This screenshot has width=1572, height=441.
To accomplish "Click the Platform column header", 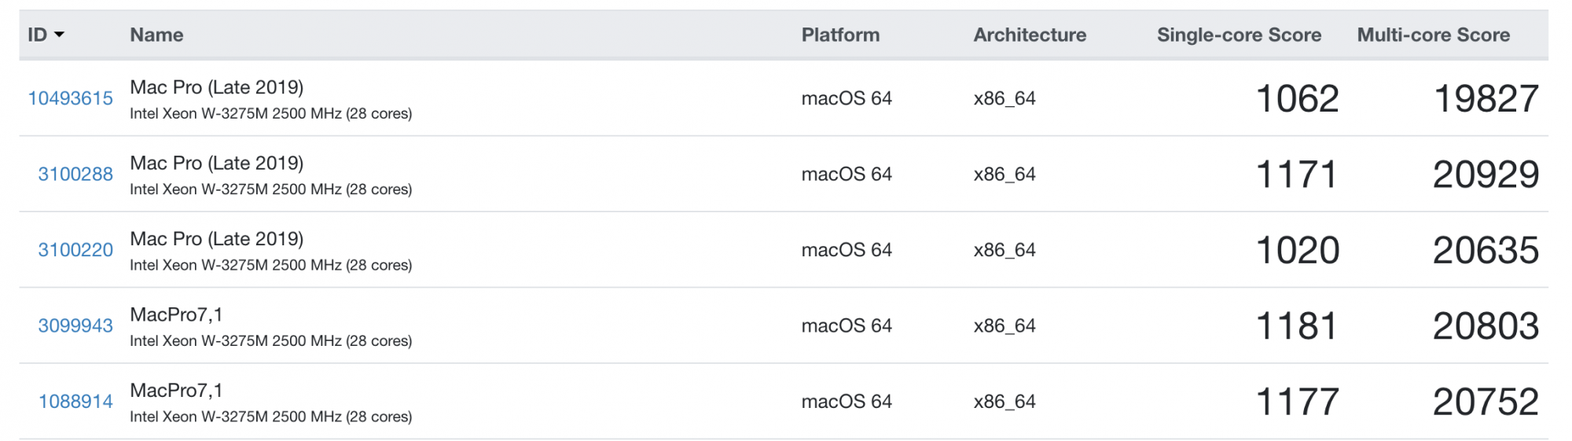I will pyautogui.click(x=840, y=35).
